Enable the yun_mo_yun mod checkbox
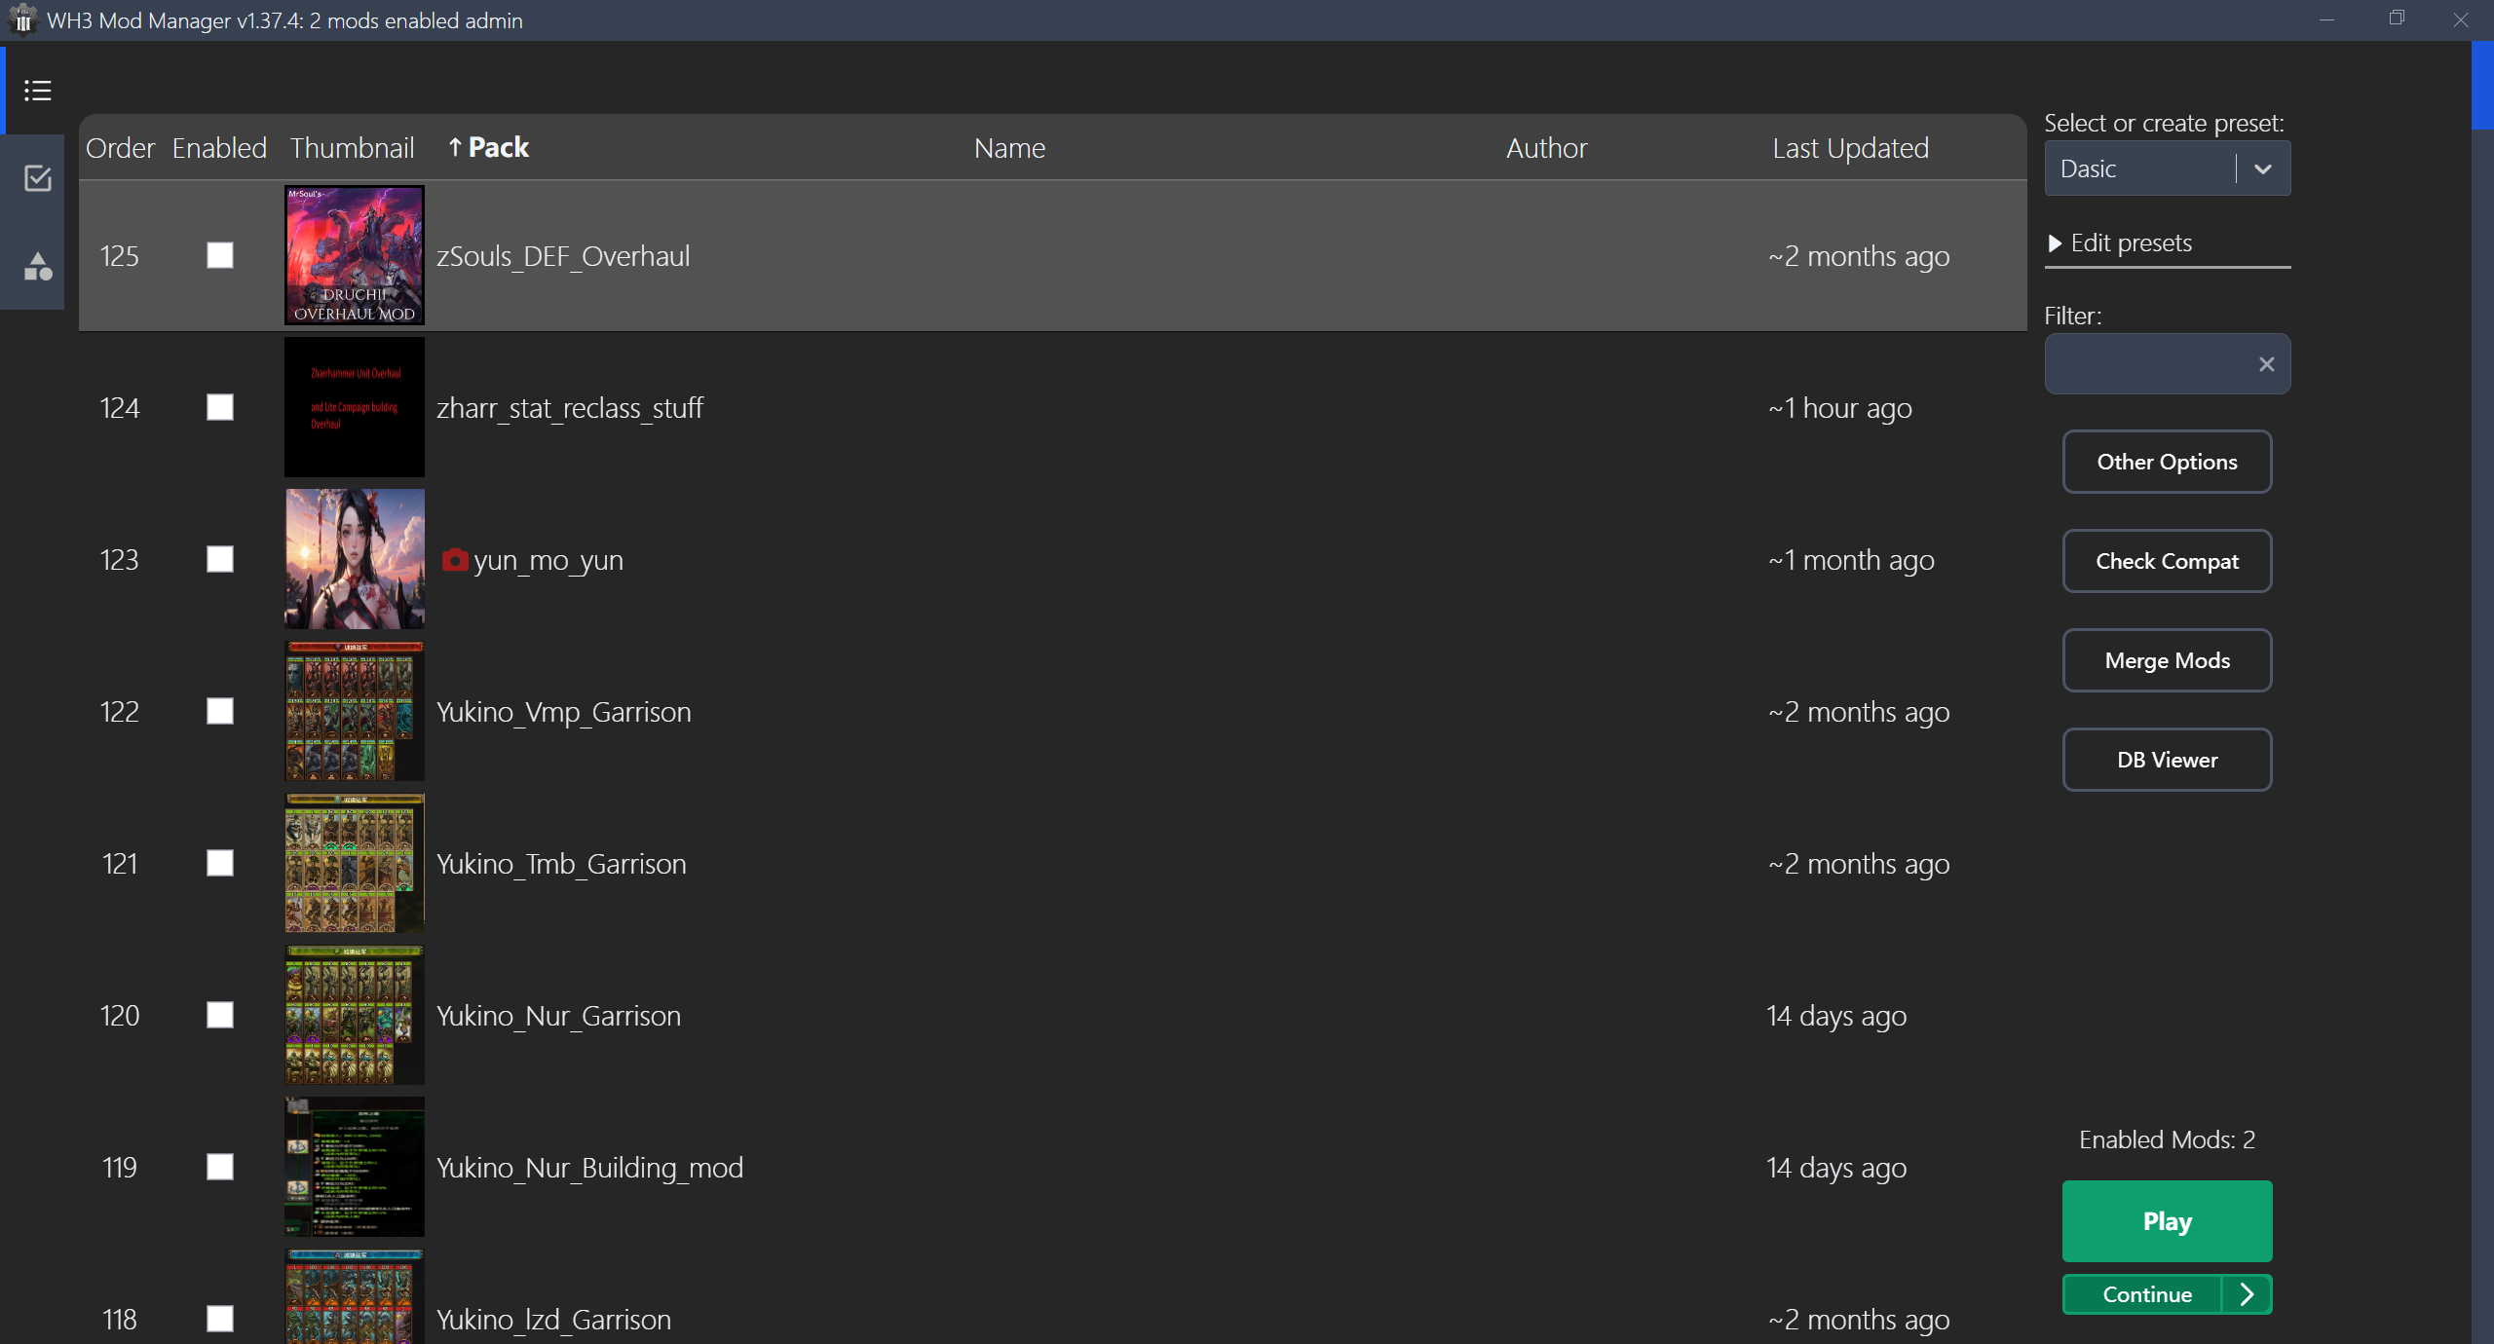This screenshot has height=1344, width=2494. (x=219, y=559)
